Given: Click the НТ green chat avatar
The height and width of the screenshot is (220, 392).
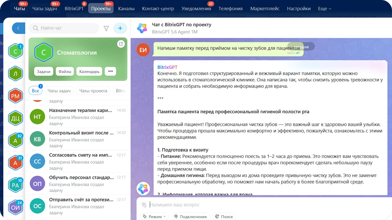Looking at the screenshot, I should [x=37, y=117].
